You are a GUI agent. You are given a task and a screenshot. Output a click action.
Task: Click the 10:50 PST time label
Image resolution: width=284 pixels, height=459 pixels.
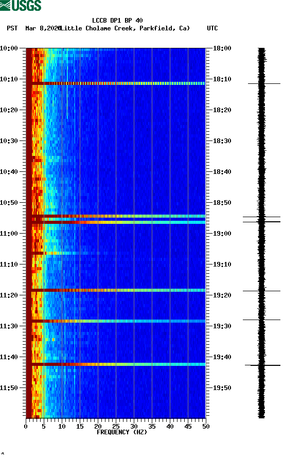(x=9, y=203)
